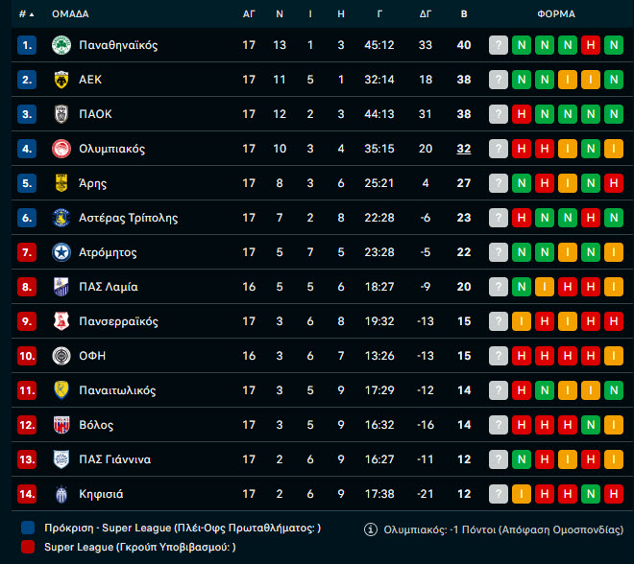Sort standings by the B points column
Viewport: 634px width, 564px height.
click(464, 13)
